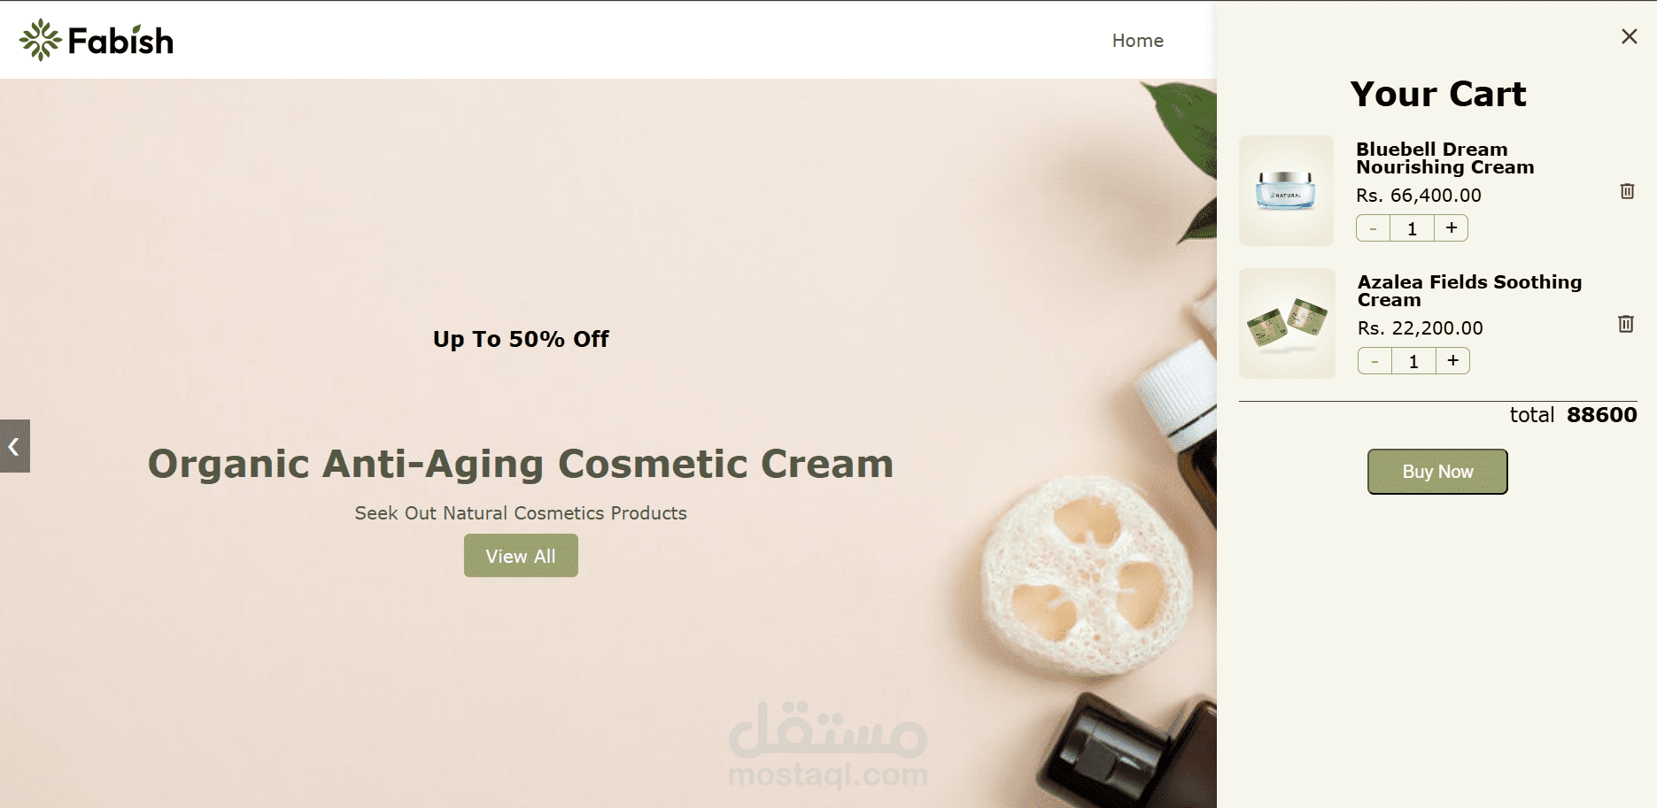Decrease Bluebell Dream cream quantity with minus
Viewport: 1657px width, 808px height.
[1373, 228]
